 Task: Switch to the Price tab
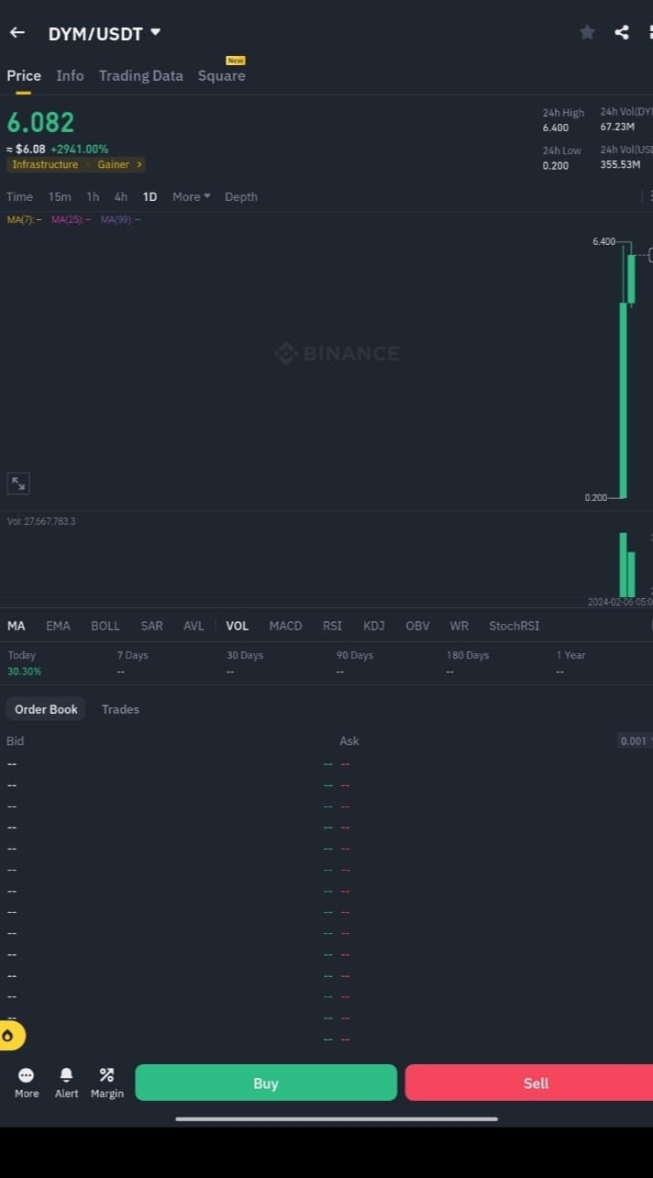[24, 76]
